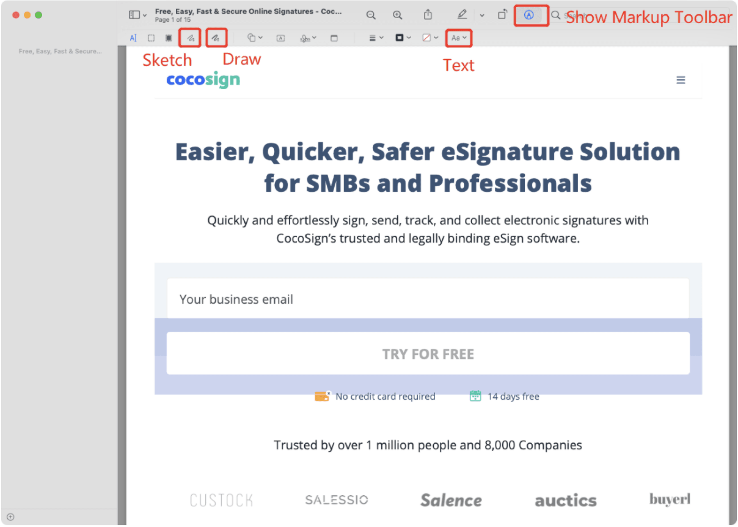
Task: Collapse the thumbnail sidebar
Action: [x=134, y=14]
